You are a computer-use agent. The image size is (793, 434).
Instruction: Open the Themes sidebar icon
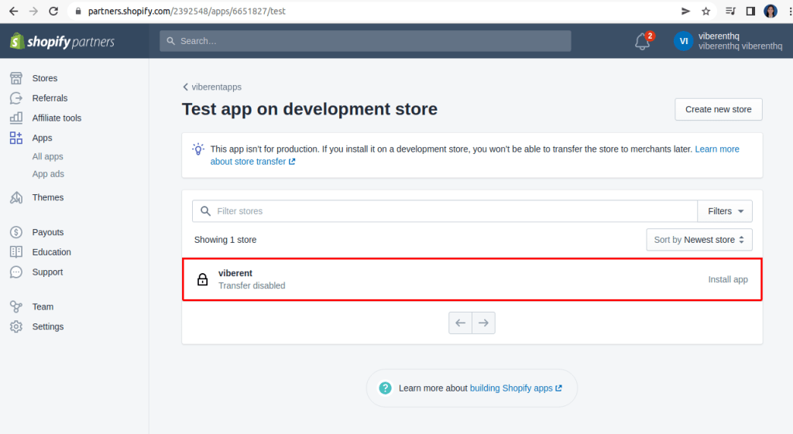tap(16, 198)
